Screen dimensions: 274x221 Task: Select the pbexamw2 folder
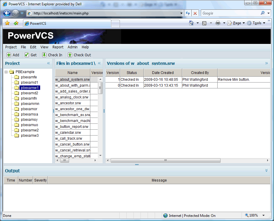[30, 130]
